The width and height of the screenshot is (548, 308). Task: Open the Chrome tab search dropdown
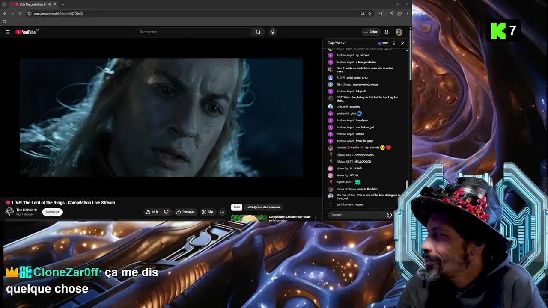click(x=4, y=4)
